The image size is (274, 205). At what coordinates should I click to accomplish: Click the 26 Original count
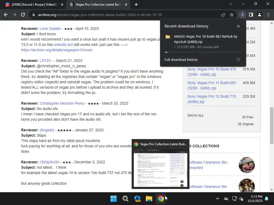(x=245, y=124)
